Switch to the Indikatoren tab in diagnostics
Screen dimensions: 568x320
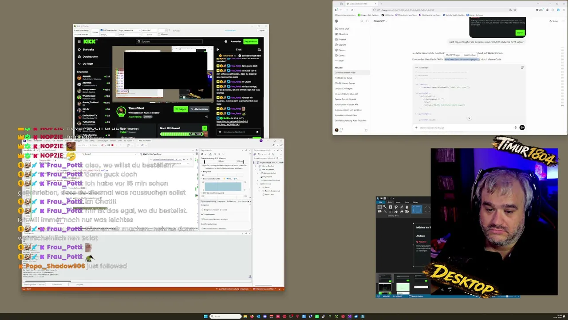coord(232,201)
